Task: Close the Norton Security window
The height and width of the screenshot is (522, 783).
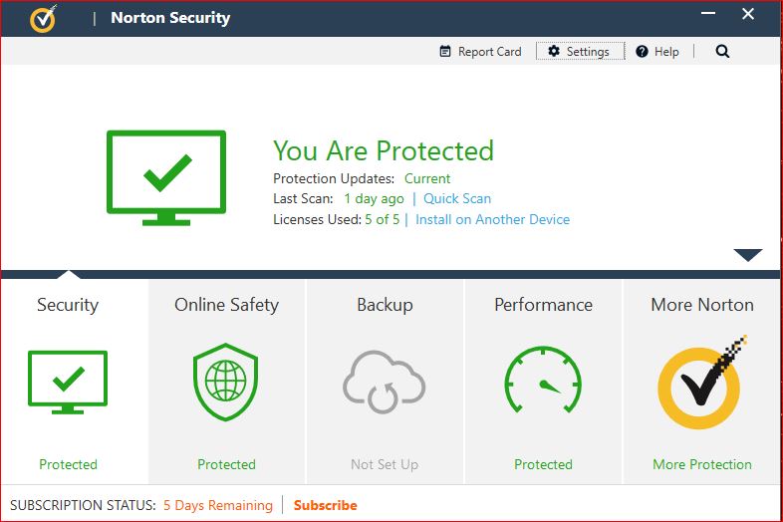Action: (747, 14)
